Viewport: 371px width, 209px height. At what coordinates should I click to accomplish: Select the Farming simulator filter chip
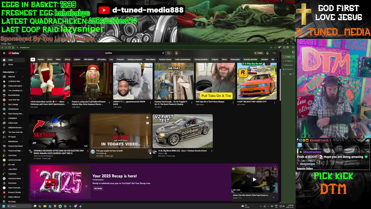[x=201, y=60]
